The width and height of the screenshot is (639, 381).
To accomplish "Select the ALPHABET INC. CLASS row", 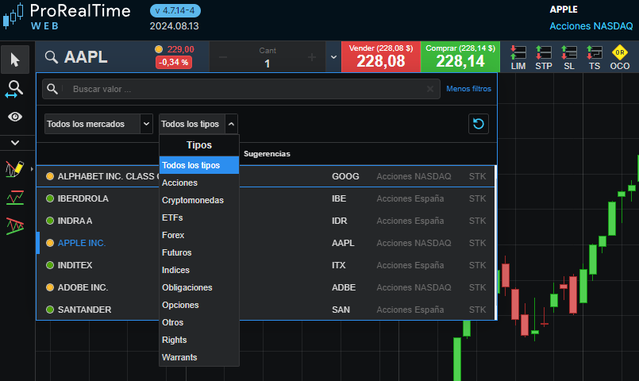I will pyautogui.click(x=266, y=176).
